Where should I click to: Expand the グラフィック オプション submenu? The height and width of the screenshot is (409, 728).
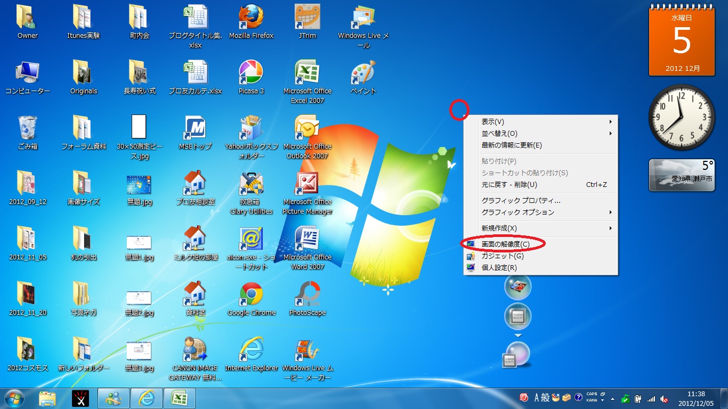coord(540,212)
